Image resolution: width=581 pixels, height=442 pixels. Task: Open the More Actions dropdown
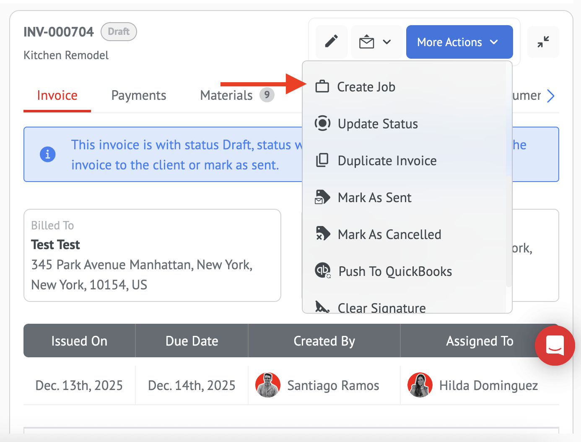[459, 42]
